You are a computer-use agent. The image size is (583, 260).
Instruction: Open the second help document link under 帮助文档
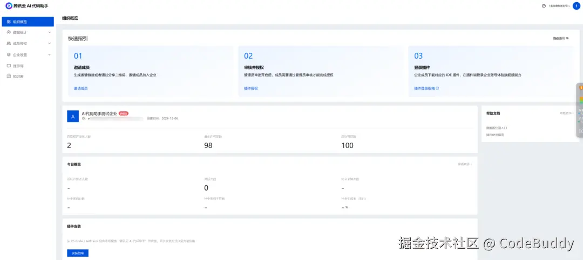tap(495, 135)
